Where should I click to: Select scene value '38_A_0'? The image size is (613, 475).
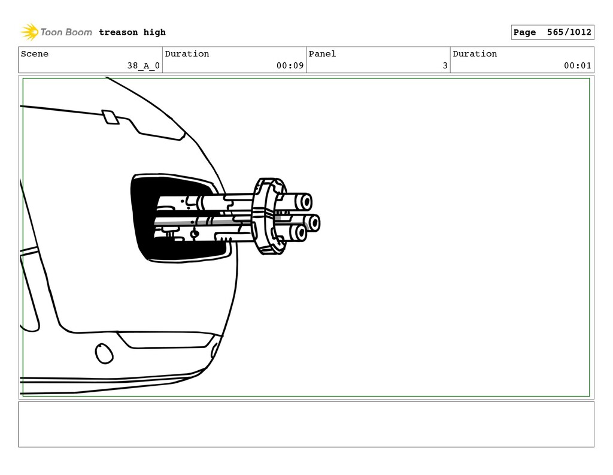pyautogui.click(x=144, y=65)
